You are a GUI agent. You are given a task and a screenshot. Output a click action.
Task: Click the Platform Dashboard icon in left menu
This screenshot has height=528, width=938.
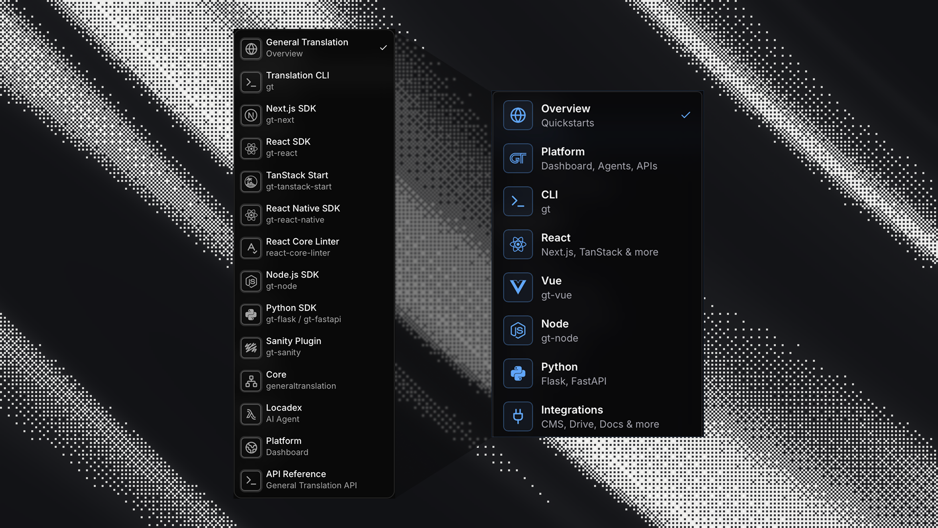tap(251, 448)
